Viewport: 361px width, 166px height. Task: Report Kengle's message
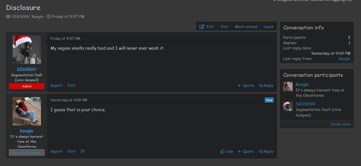click(x=57, y=152)
